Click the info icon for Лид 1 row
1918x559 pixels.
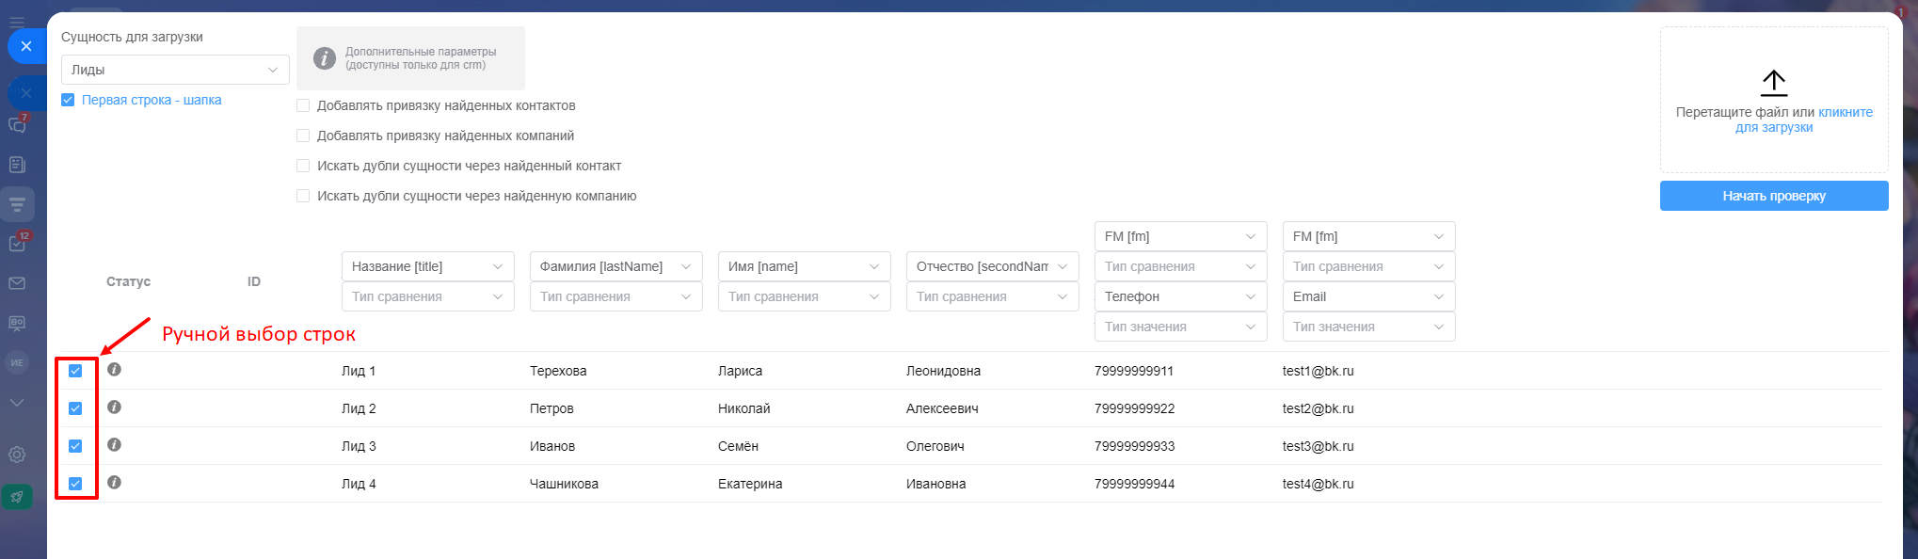point(114,370)
